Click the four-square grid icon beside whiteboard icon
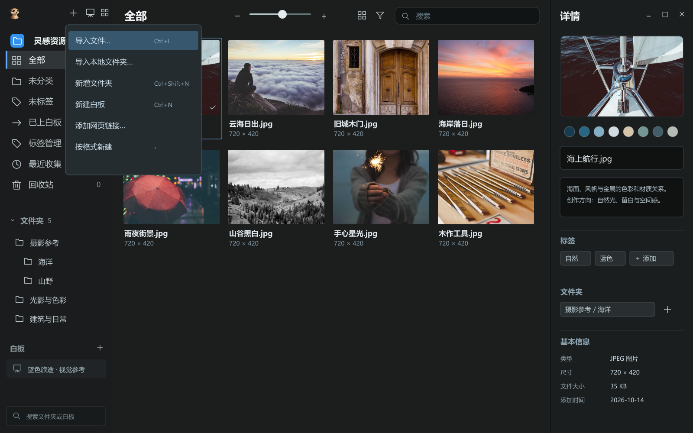This screenshot has width=693, height=433. coord(105,13)
